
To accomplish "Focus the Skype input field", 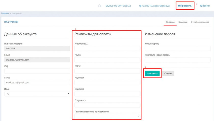I will pos(37,82).
